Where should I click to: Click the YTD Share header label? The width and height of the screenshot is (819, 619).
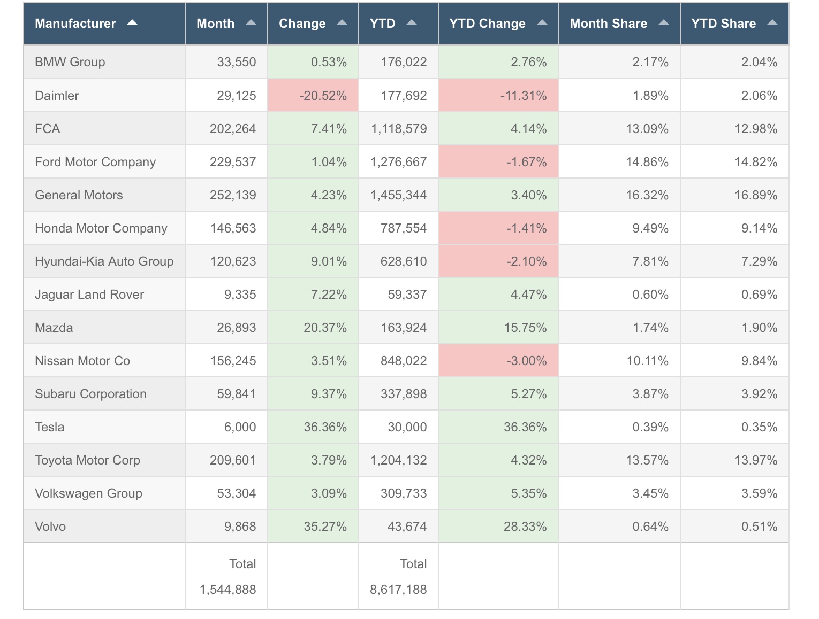click(x=723, y=24)
